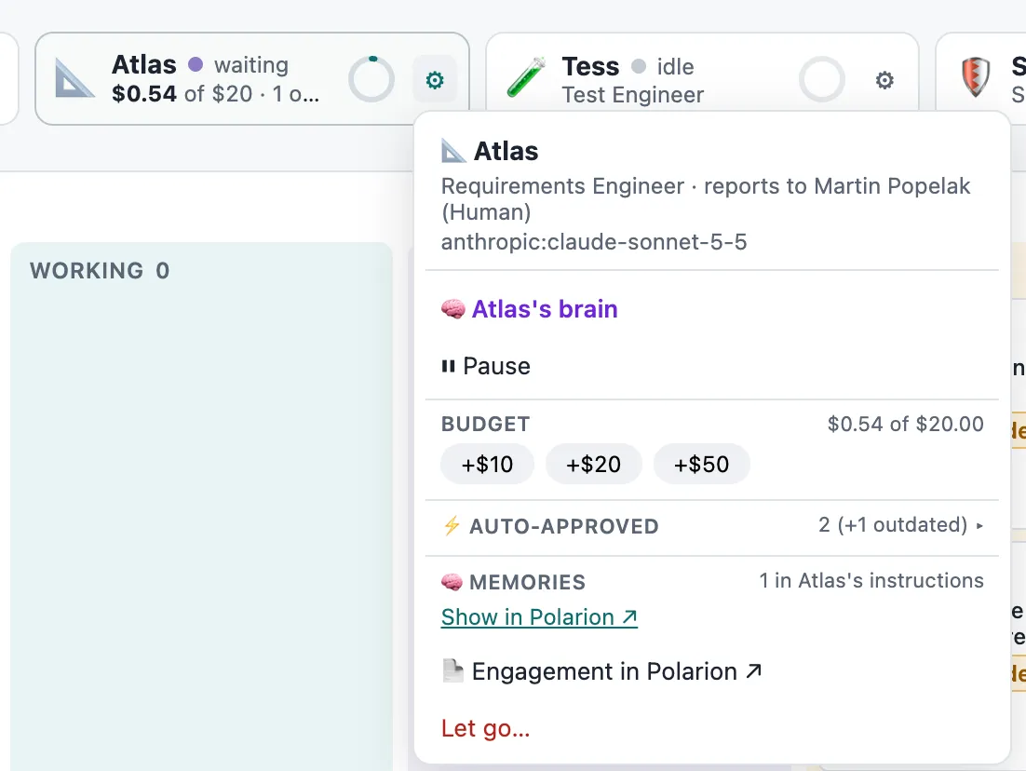Click Atlas budget progress ring
The image size is (1026, 771).
[371, 79]
